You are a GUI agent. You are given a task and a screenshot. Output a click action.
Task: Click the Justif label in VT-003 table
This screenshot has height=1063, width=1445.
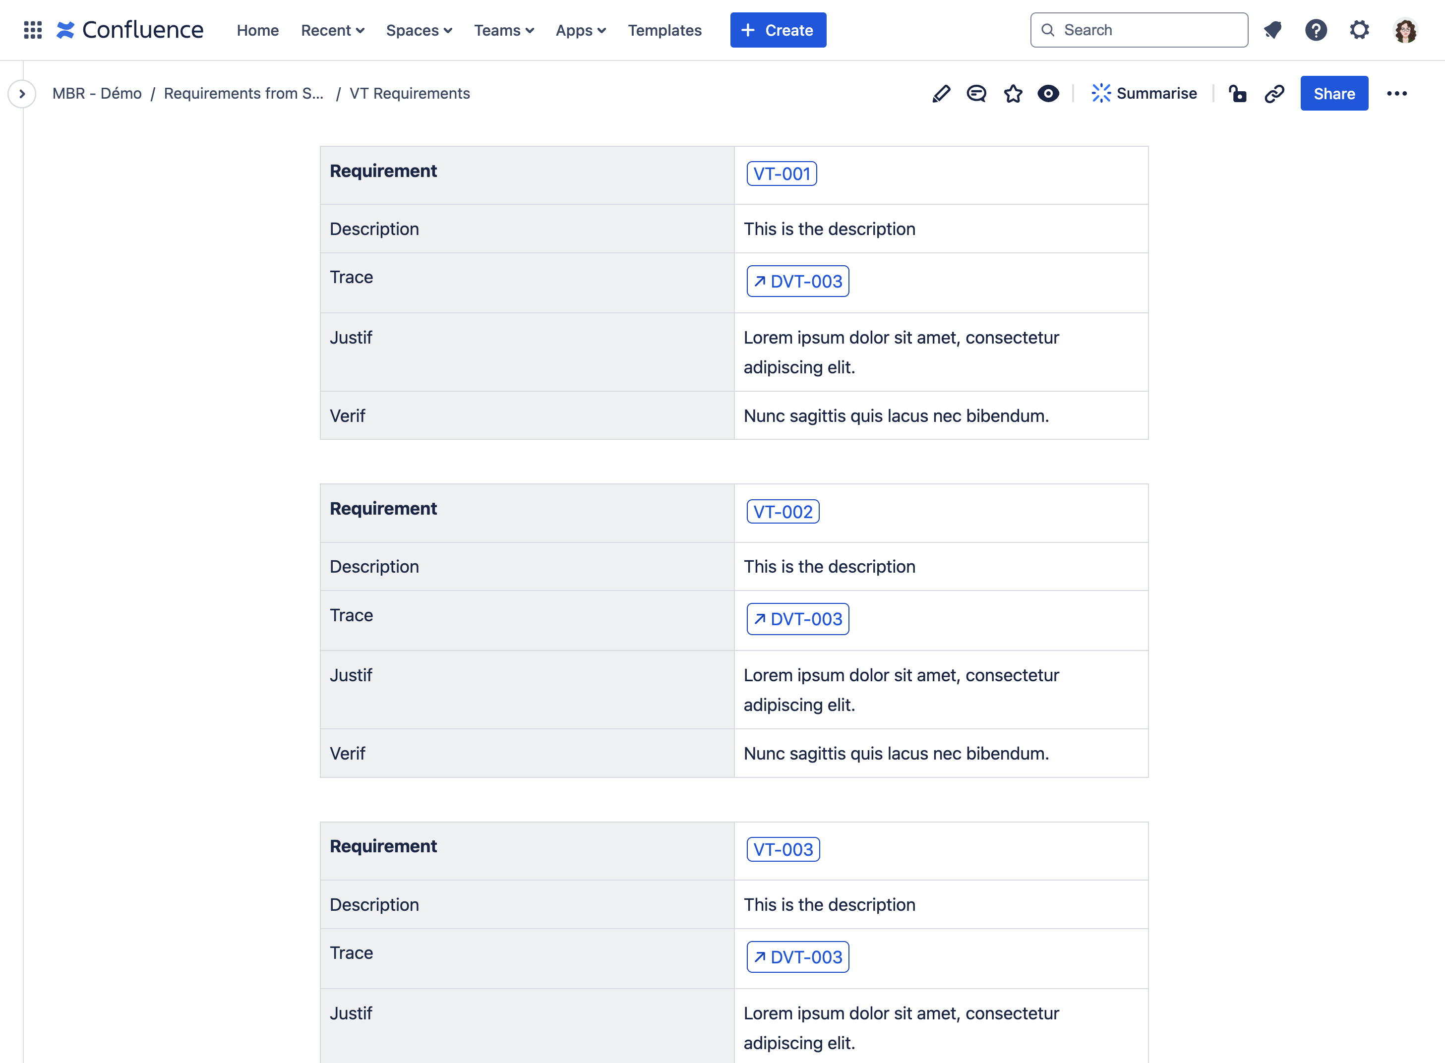click(351, 1013)
